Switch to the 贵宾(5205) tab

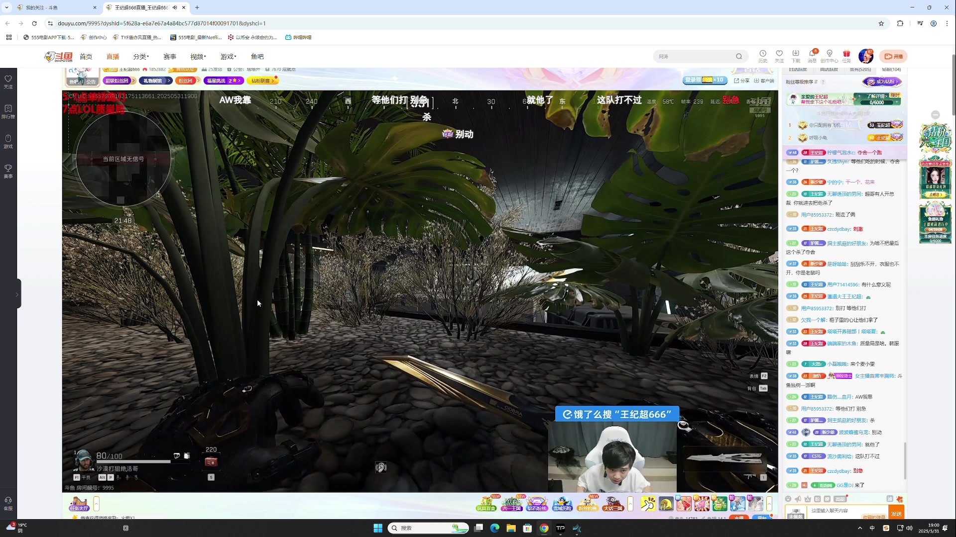[x=860, y=70]
